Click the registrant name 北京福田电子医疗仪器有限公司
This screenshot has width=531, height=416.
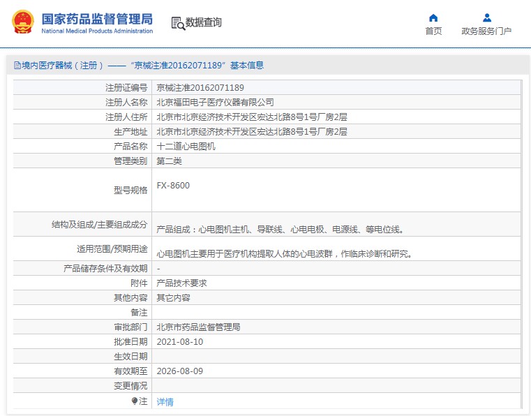[210, 102]
